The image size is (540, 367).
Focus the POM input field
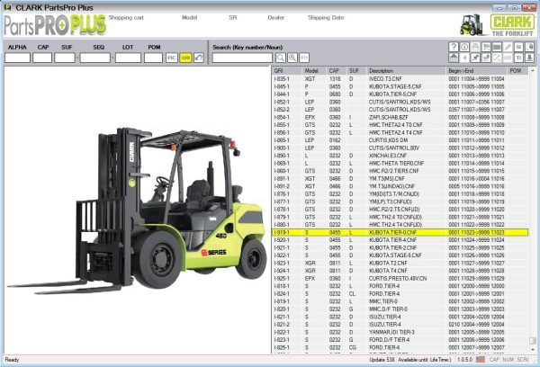(153, 58)
